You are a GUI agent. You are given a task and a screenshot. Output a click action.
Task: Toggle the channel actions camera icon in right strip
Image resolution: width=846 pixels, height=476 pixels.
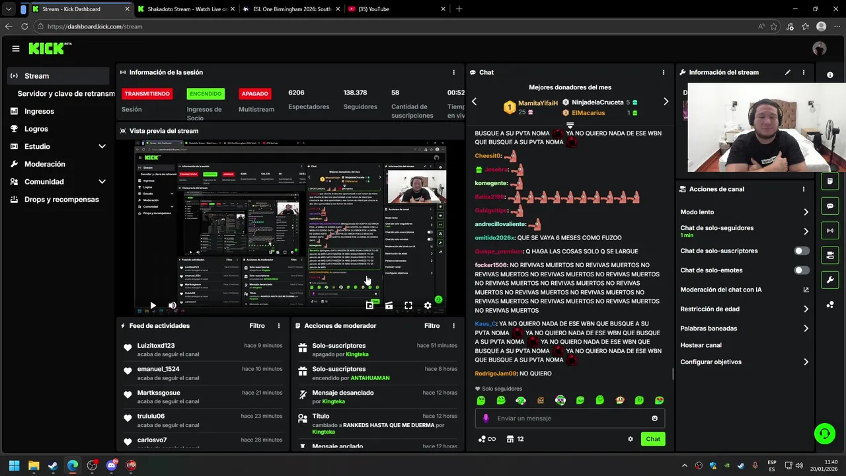click(x=830, y=255)
